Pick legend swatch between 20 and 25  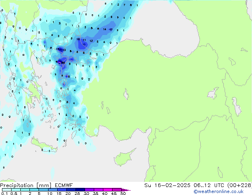pos(71,190)
